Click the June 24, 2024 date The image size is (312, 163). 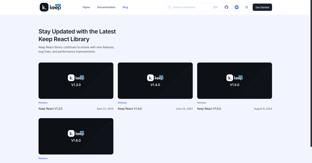click(184, 109)
